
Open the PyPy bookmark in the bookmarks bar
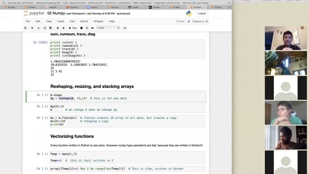[x=74, y=3]
